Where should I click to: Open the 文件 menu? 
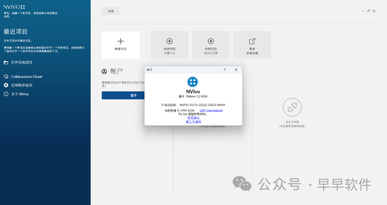point(111,11)
